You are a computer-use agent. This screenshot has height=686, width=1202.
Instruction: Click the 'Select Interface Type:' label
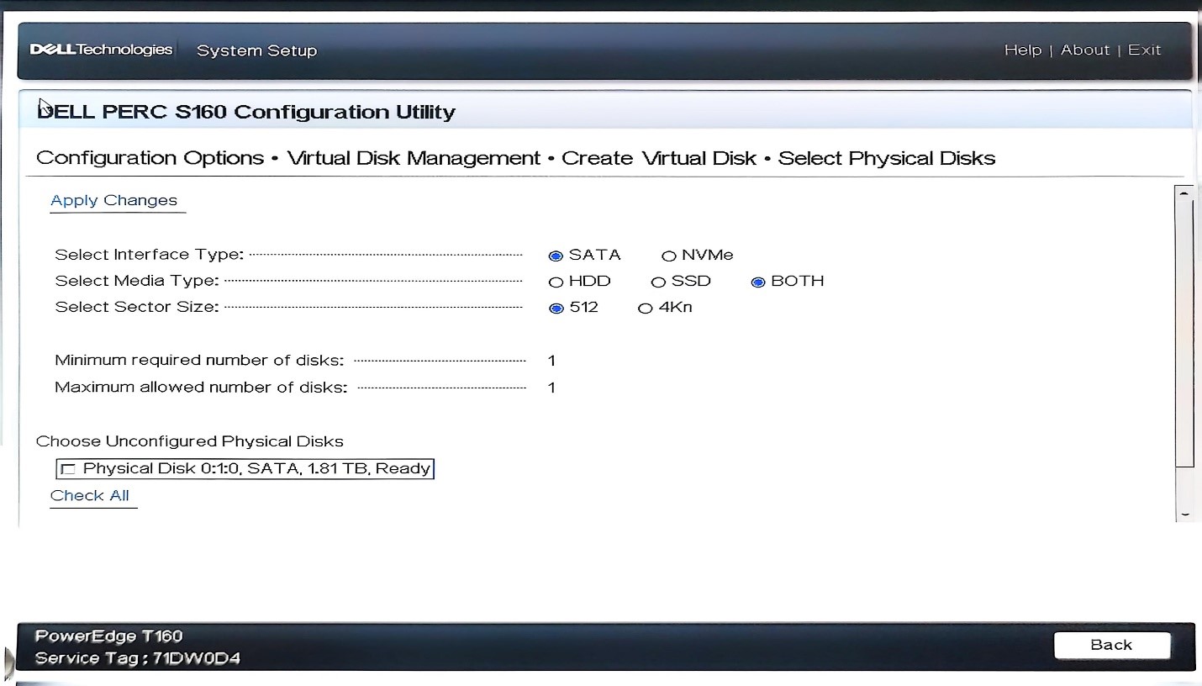(150, 255)
